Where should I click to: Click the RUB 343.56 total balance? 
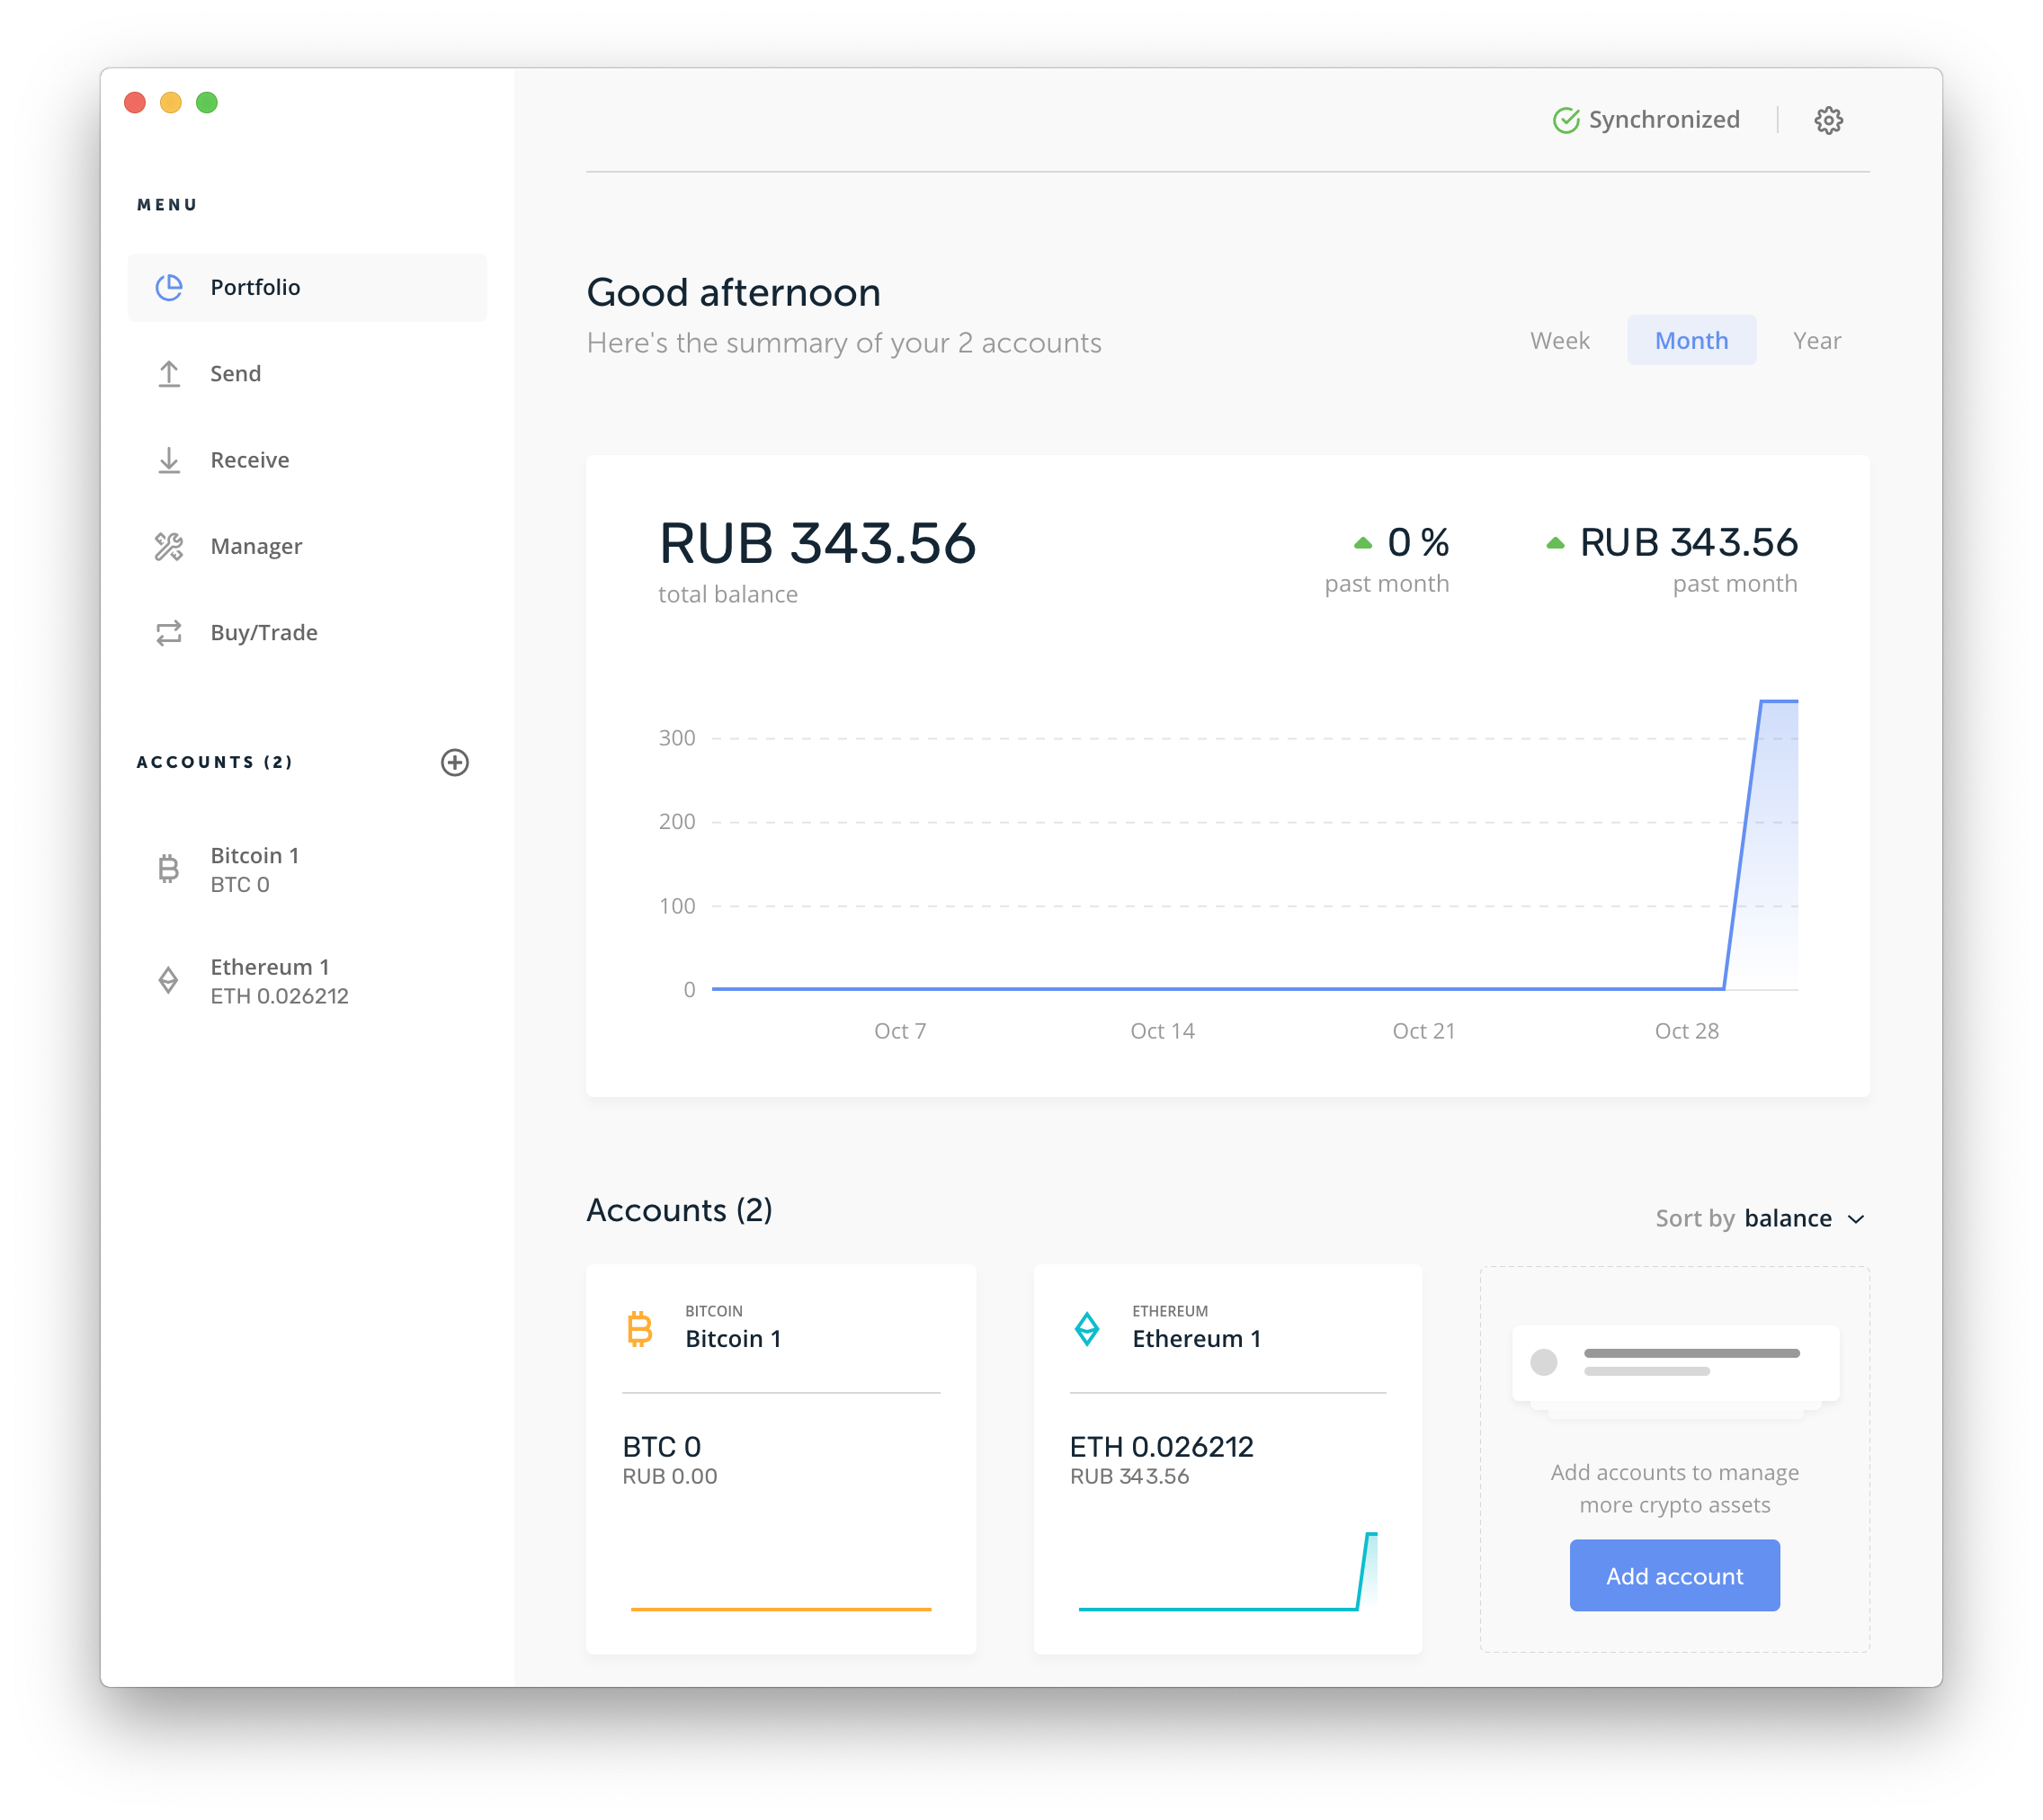pos(817,543)
